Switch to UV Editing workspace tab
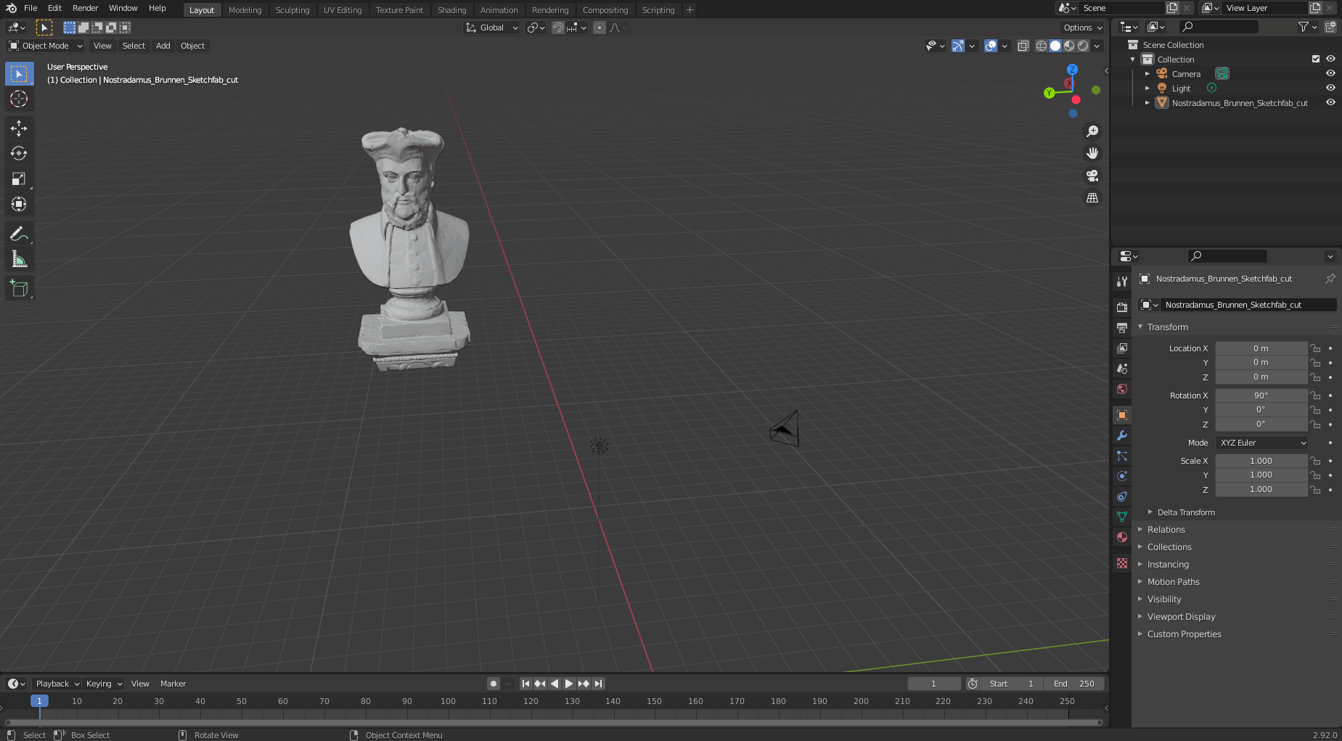1342x741 pixels. click(x=343, y=10)
